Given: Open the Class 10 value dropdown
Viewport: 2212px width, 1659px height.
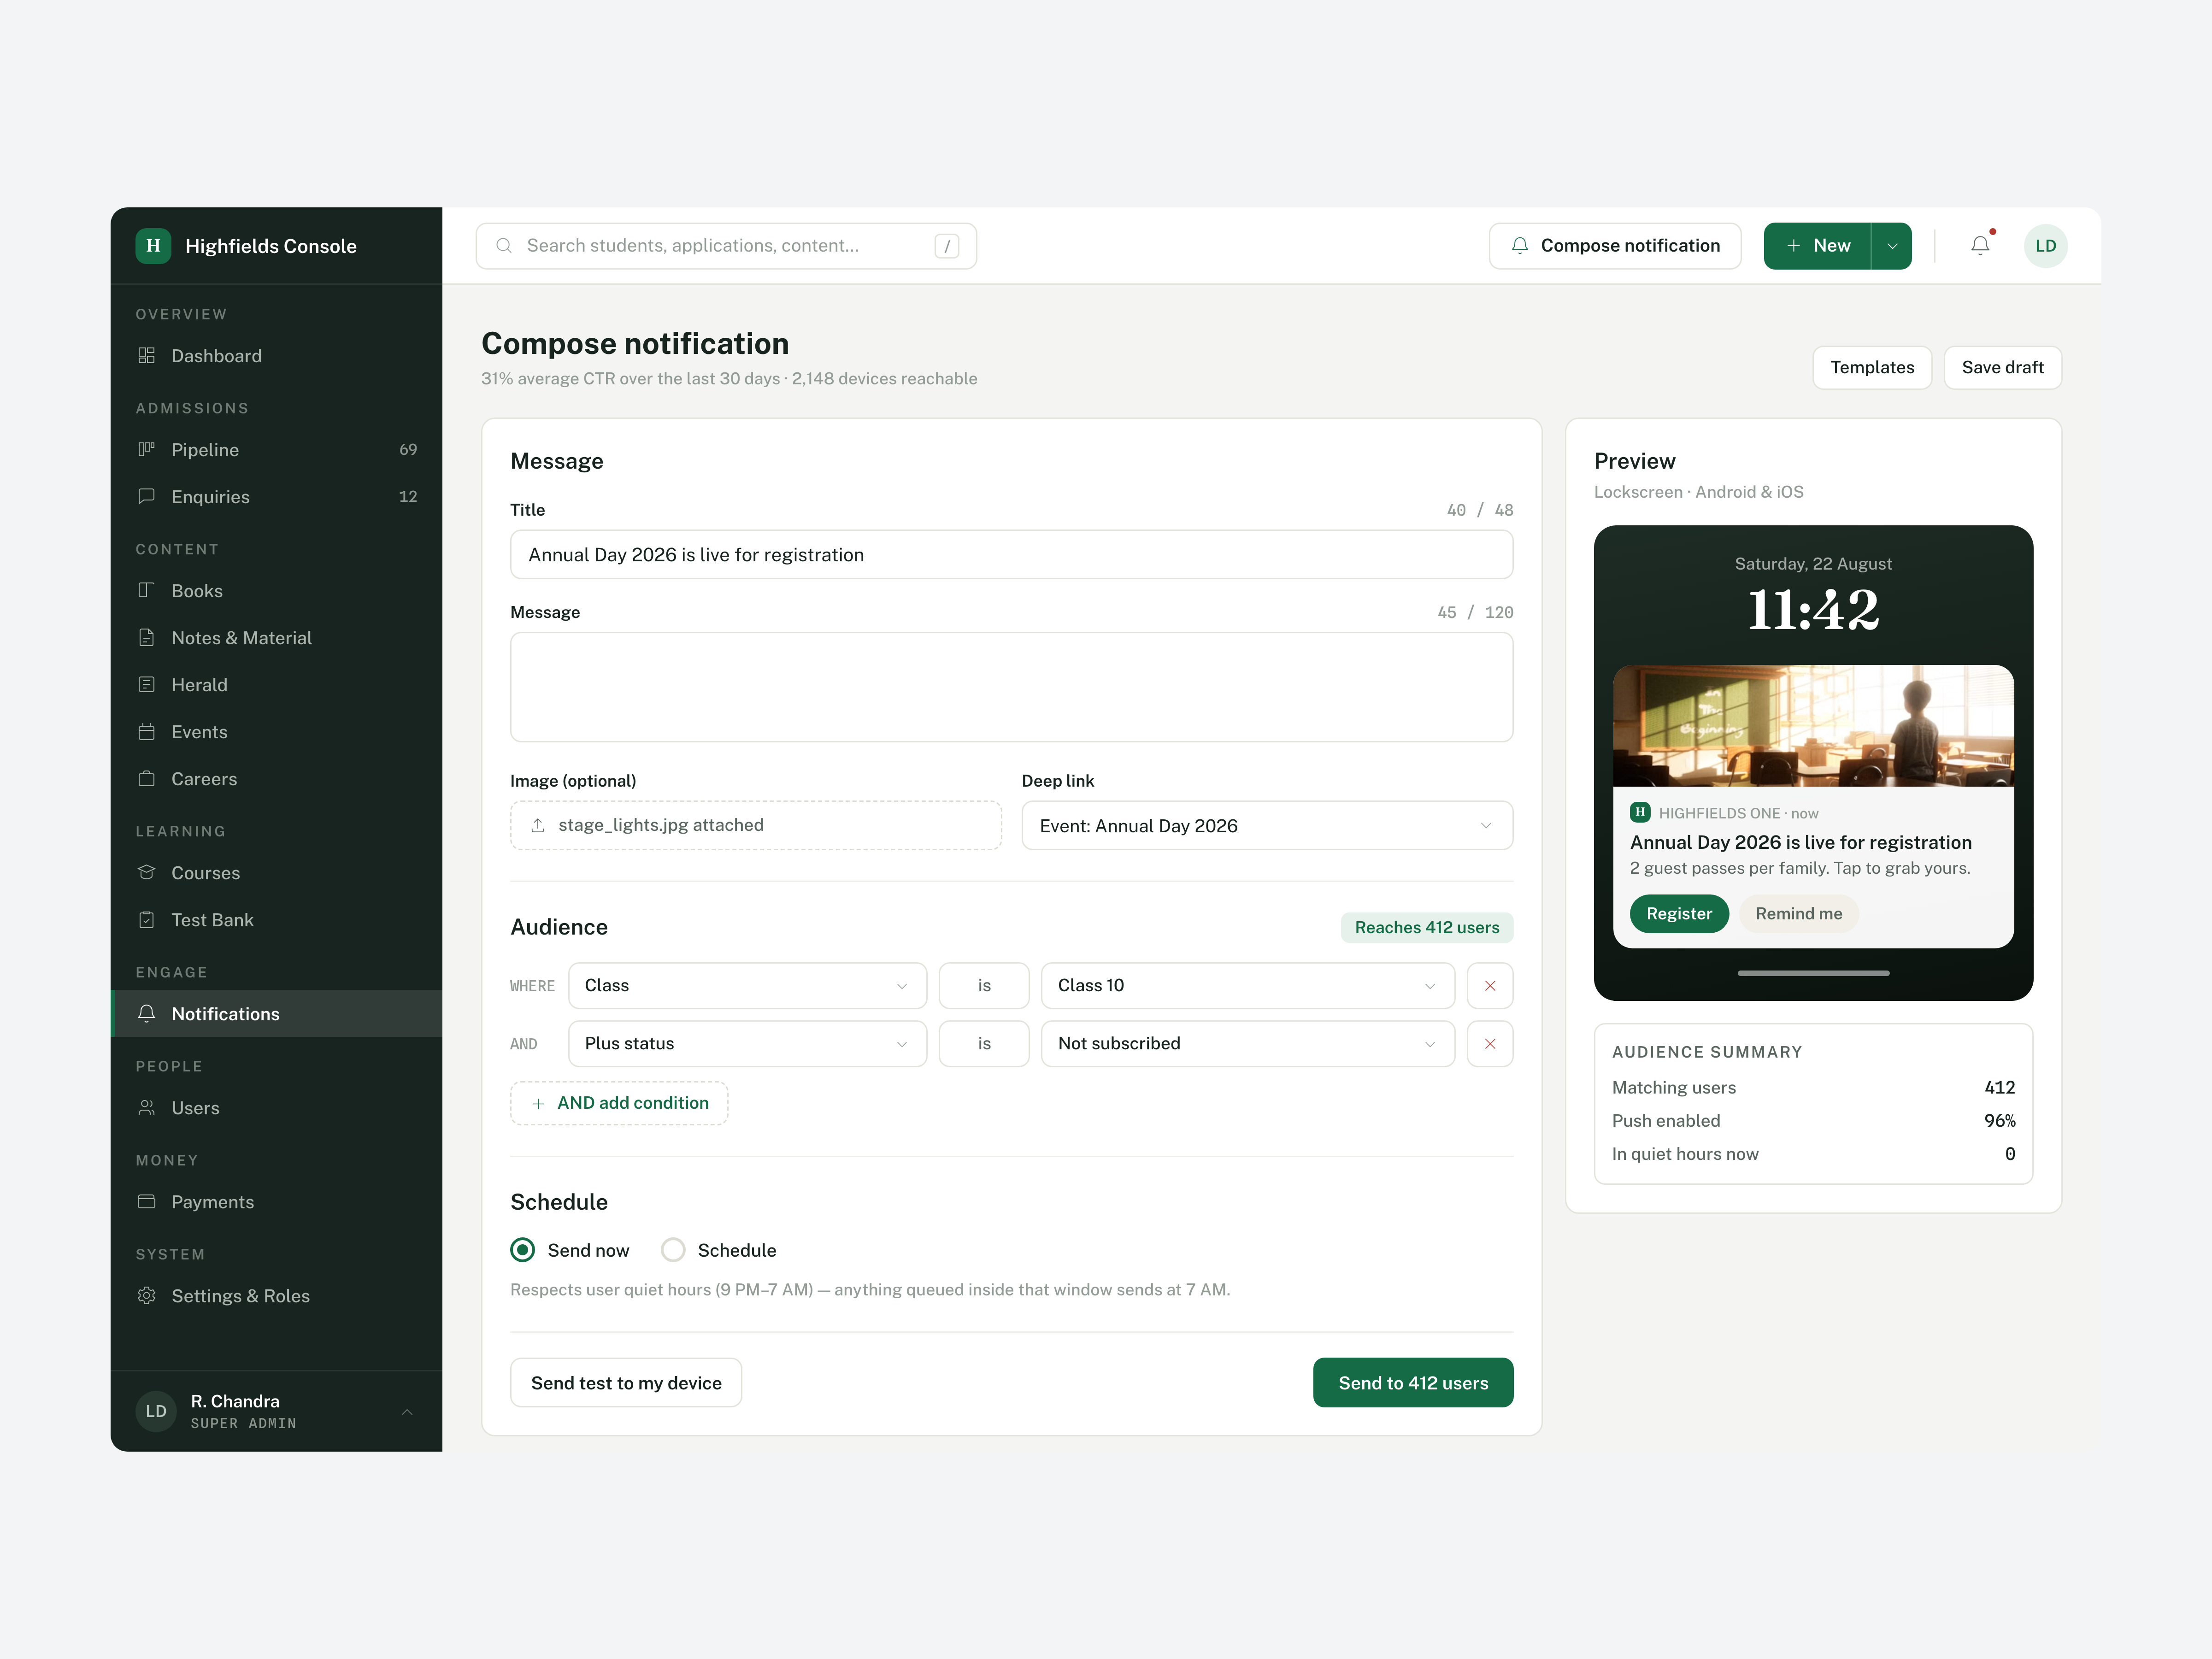Looking at the screenshot, I should [x=1248, y=986].
